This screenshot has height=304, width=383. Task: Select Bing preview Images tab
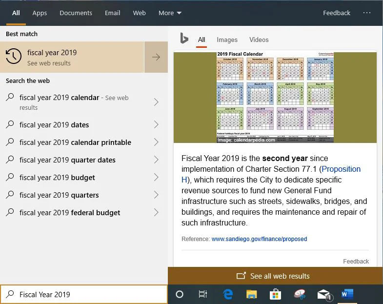point(227,40)
